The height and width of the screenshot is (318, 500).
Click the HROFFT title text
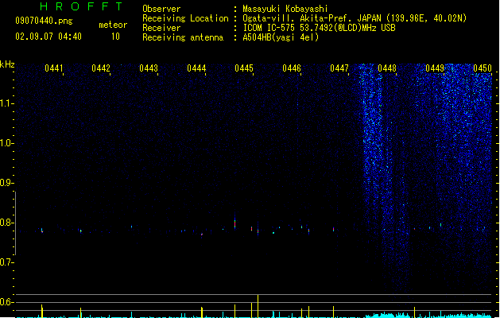82,6
